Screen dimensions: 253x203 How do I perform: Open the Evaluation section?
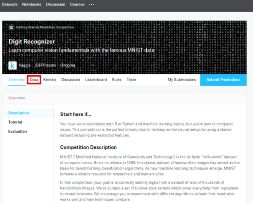[x=18, y=131]
